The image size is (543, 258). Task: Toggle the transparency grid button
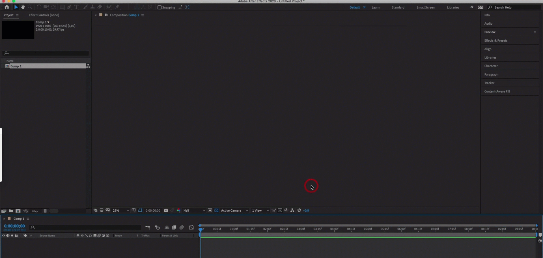tap(216, 210)
